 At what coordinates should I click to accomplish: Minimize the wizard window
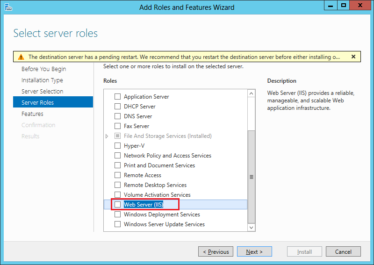pyautogui.click(x=331, y=5)
